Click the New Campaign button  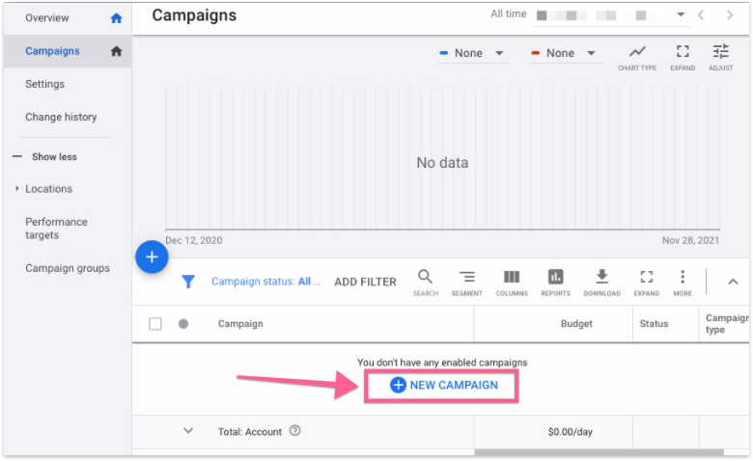(443, 385)
